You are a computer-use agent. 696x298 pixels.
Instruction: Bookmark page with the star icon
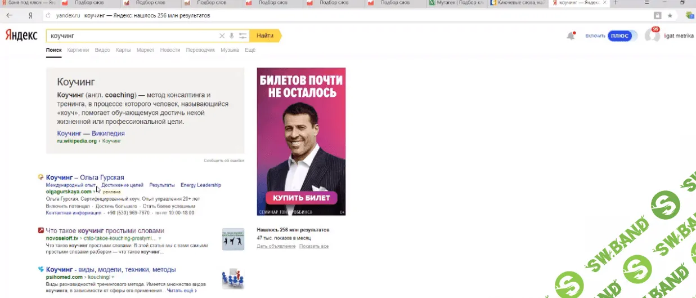click(670, 15)
